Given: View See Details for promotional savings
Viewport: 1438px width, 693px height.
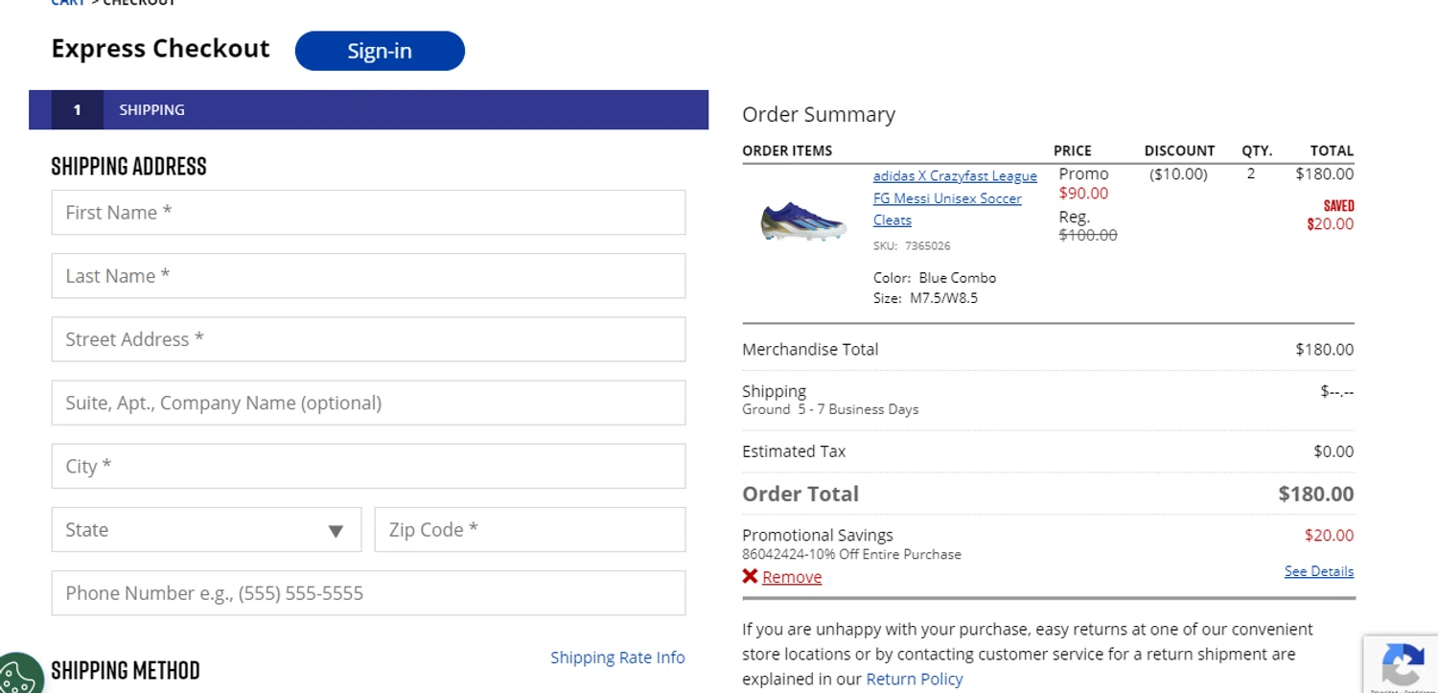Looking at the screenshot, I should (1318, 571).
